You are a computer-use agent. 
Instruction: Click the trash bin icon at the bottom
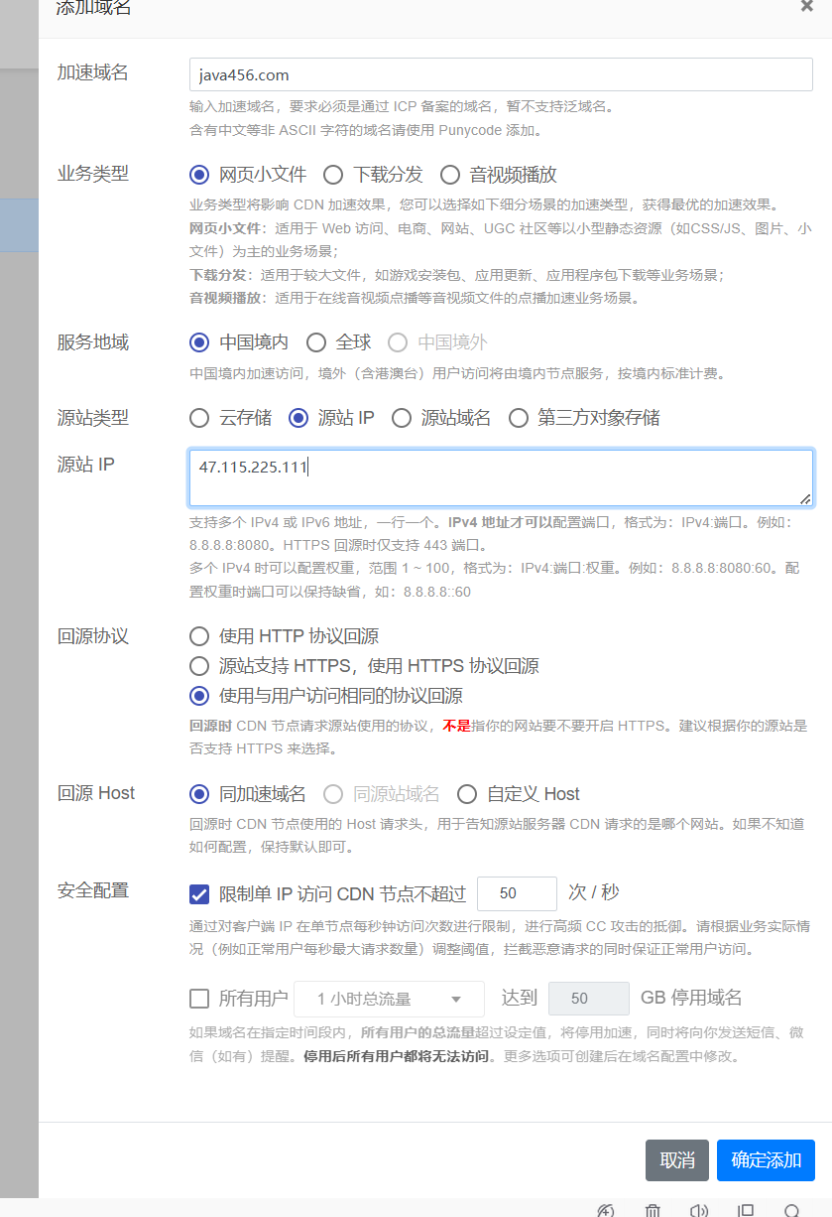coord(652,1210)
